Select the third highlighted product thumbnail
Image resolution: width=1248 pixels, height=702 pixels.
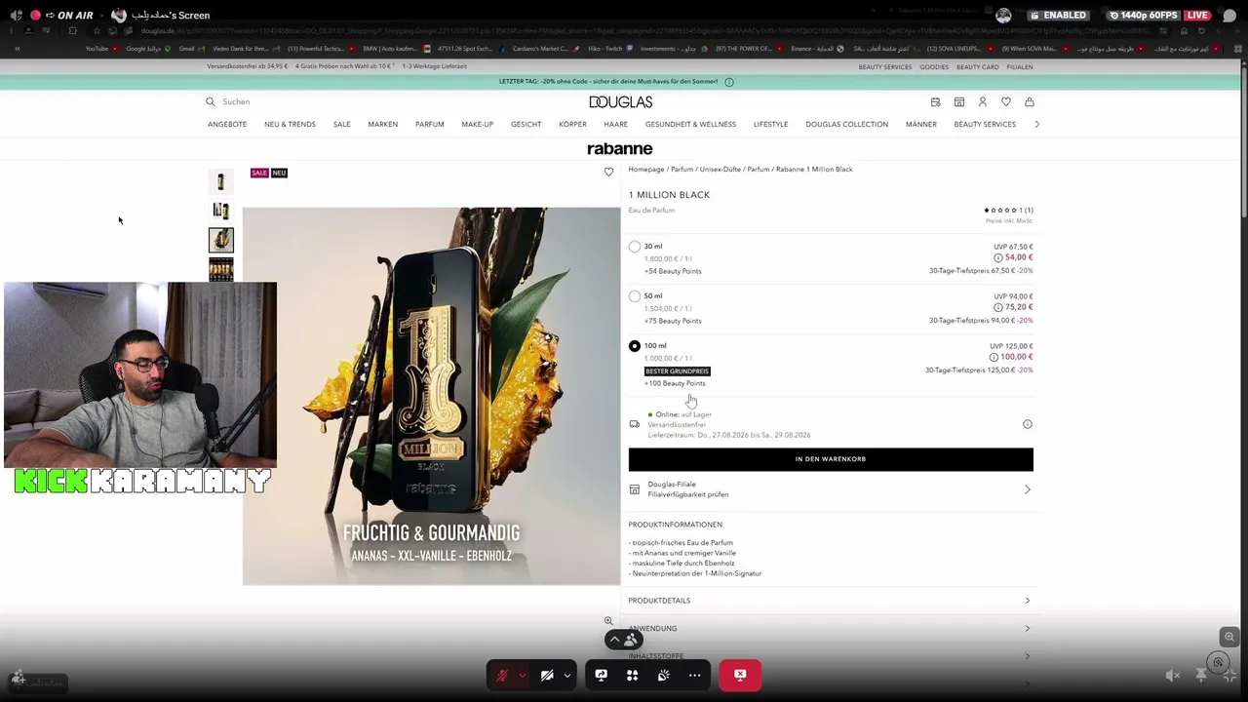pyautogui.click(x=221, y=240)
